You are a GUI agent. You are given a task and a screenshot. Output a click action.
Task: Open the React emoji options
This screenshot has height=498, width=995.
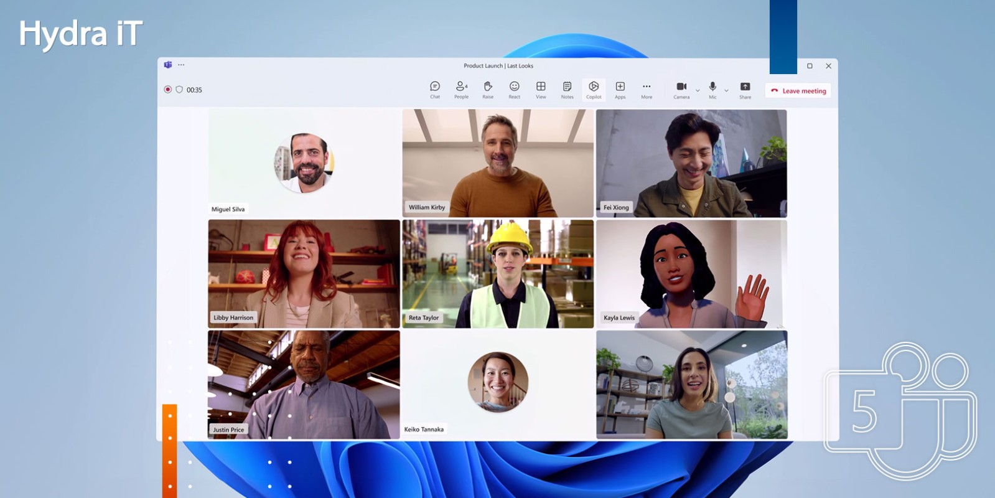coord(514,89)
